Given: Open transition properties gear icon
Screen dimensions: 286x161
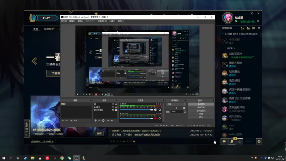Looking at the screenshot, I should point(184,108).
